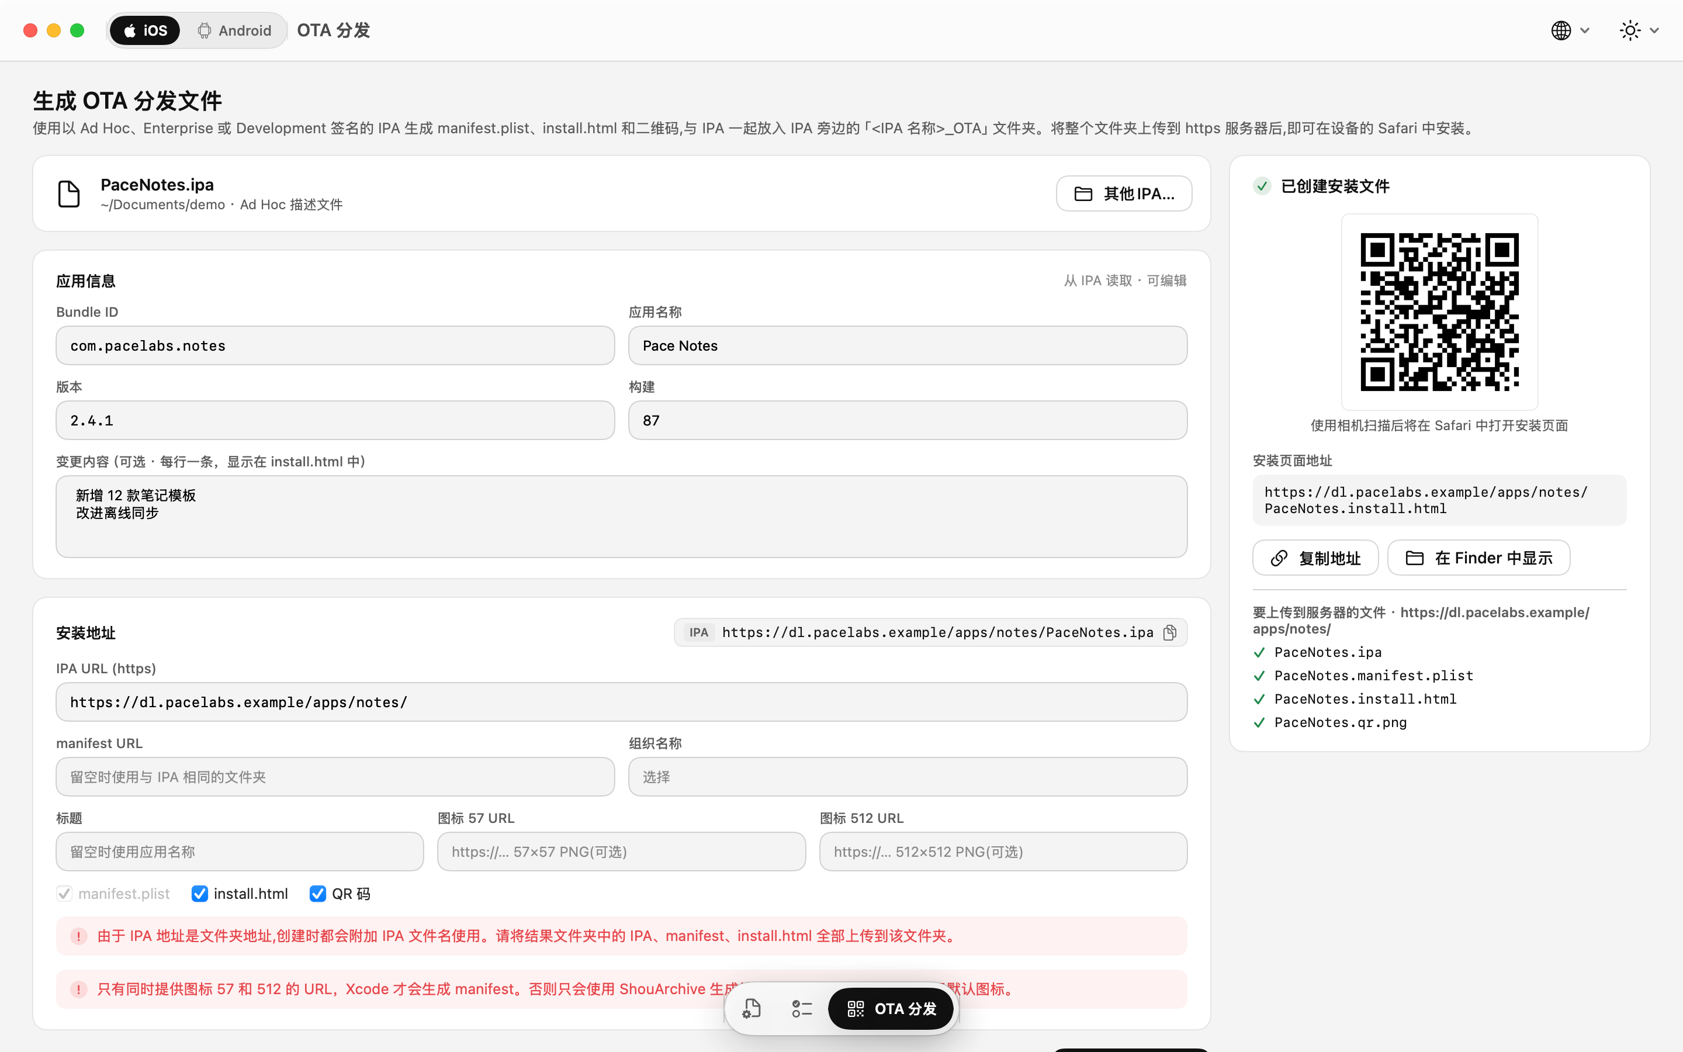Viewport: 1683px width, 1052px height.
Task: Switch to the Android platform tab
Action: 234,30
